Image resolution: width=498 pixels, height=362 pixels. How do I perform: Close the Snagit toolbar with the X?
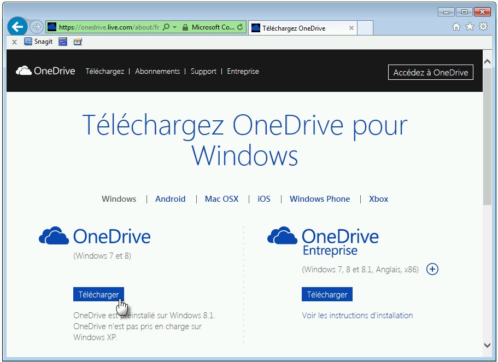click(15, 42)
